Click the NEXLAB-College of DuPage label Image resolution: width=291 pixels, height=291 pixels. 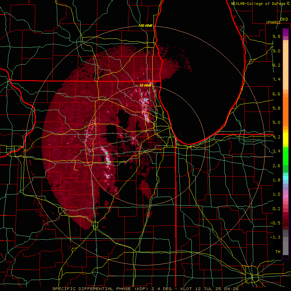pos(259,4)
